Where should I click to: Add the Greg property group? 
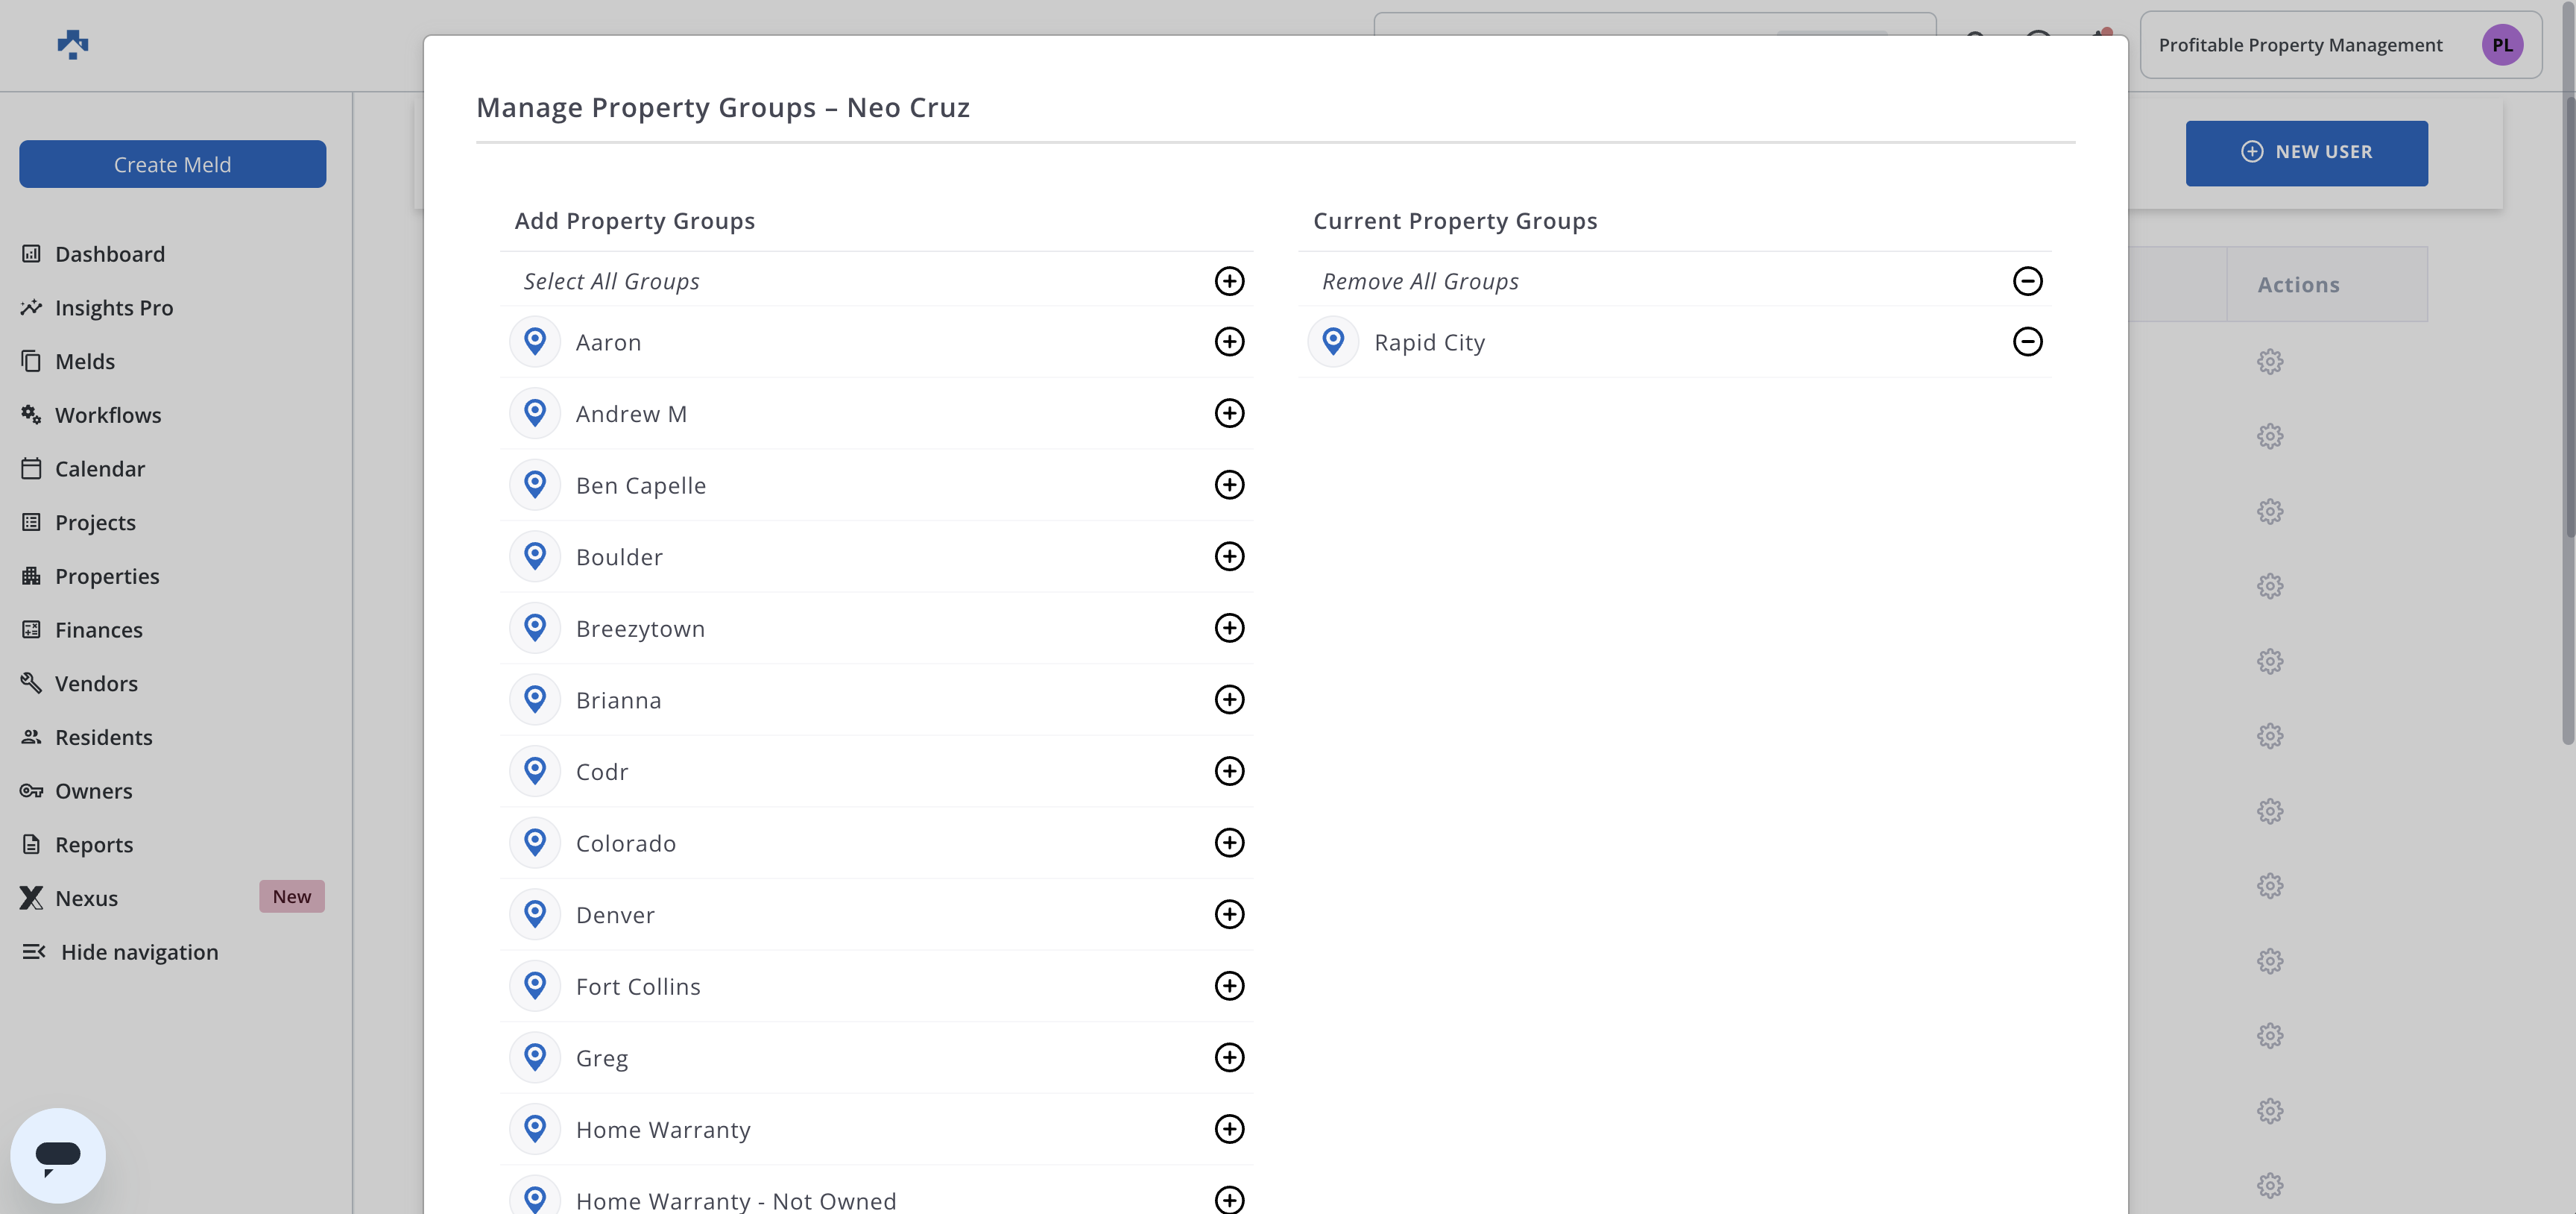click(1229, 1058)
